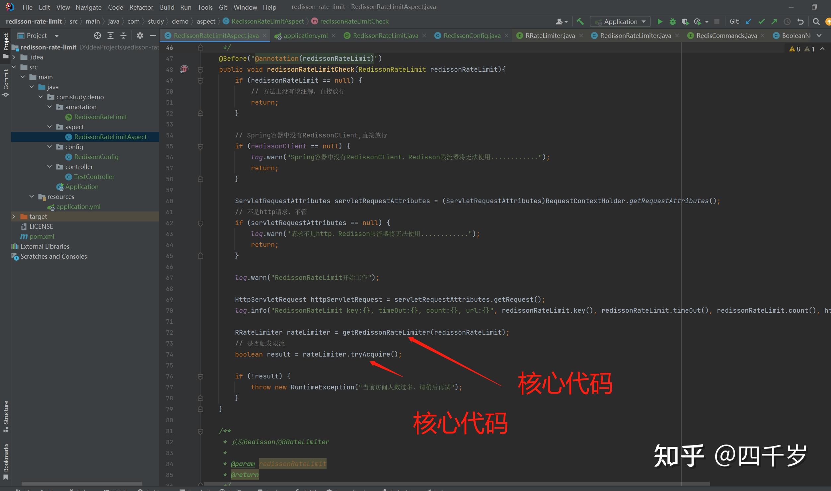Start debugging with the bug icon
The width and height of the screenshot is (831, 491).
[x=672, y=21]
